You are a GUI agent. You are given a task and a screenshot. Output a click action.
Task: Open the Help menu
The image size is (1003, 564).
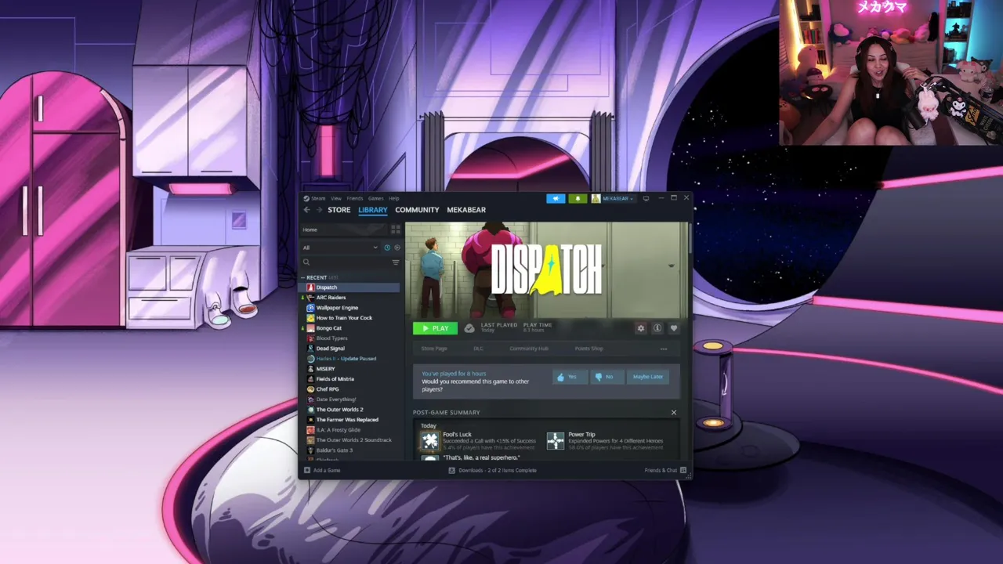pyautogui.click(x=394, y=198)
